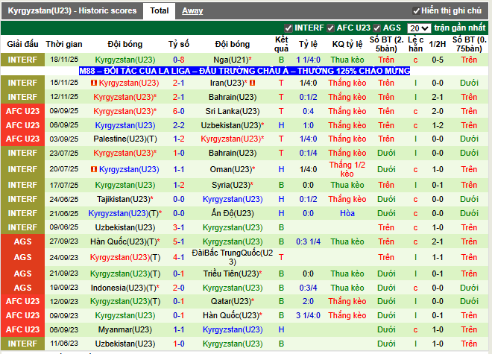Toggle the AFC U23 filter checkbox
The width and height of the screenshot is (492, 354).
coord(330,28)
